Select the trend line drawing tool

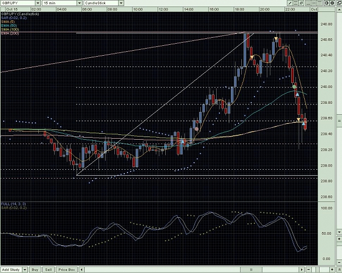point(290,3)
